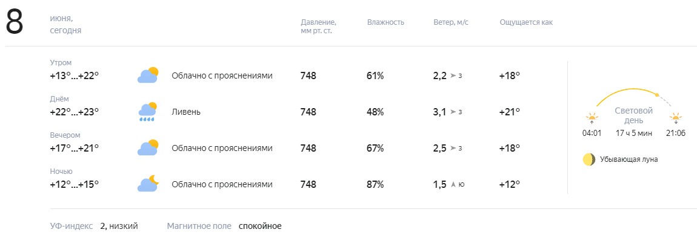Select the Давление column header
Screen dimensions: 697x241
[318, 27]
